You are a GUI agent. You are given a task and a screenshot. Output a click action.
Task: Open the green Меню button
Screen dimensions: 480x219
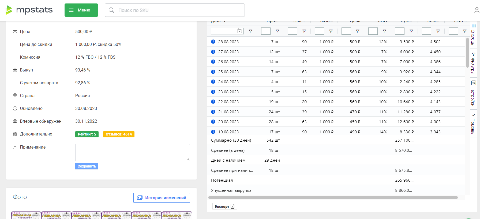81,10
